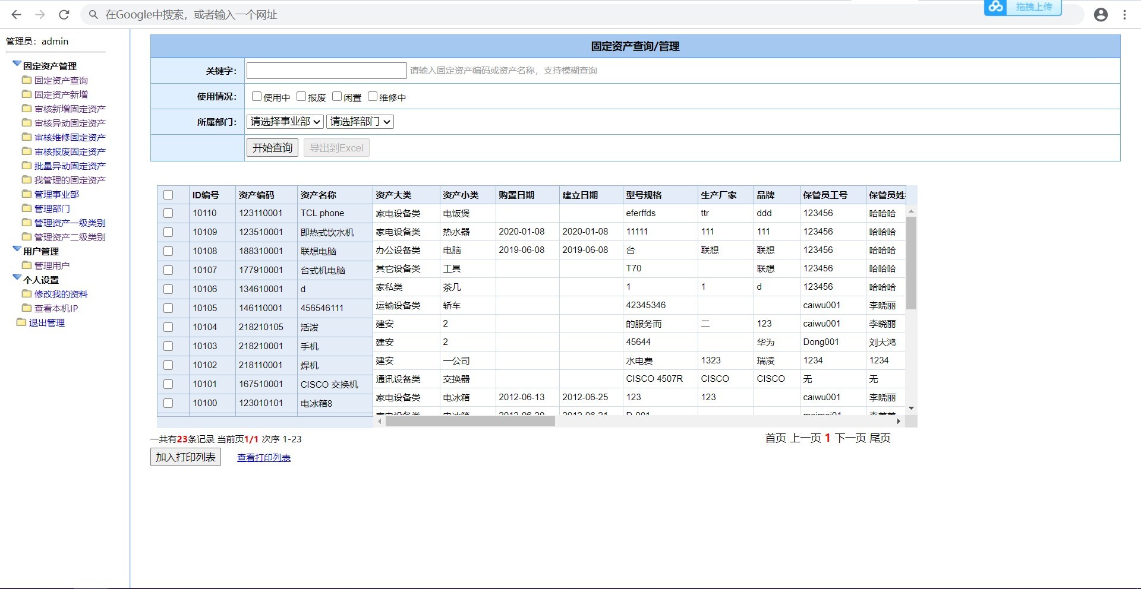Select checkbox for asset row 10108
The image size is (1141, 589).
coord(168,251)
